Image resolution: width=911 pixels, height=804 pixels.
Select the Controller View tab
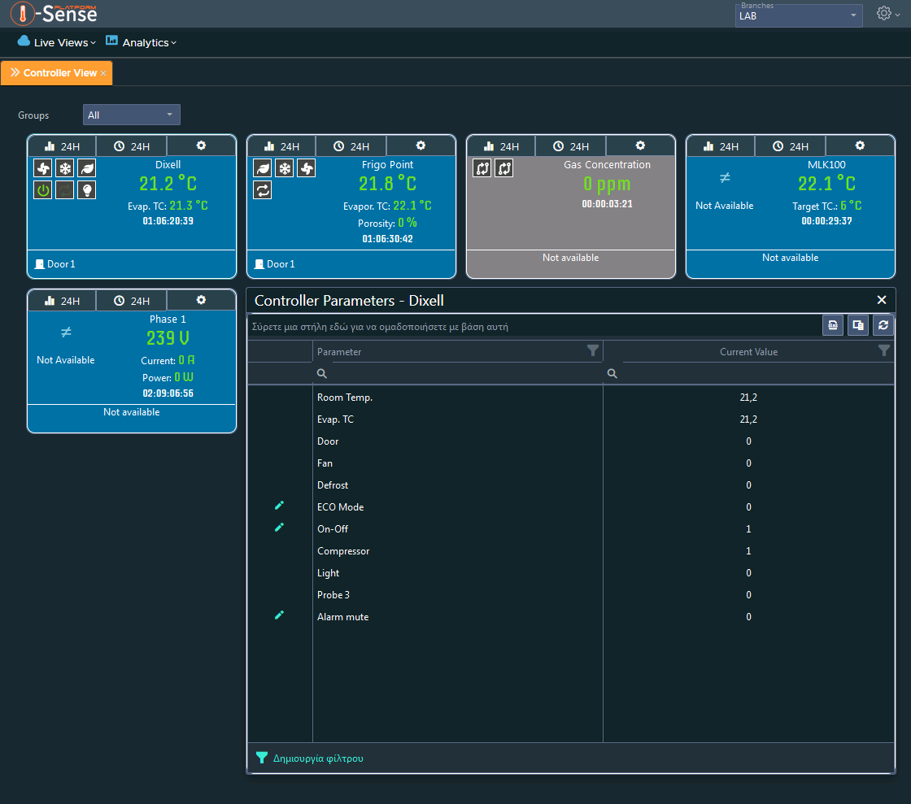[56, 73]
